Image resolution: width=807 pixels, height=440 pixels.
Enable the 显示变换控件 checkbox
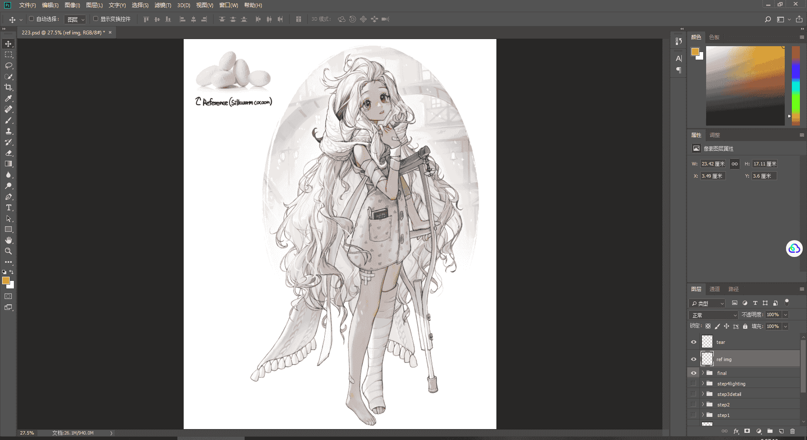tap(96, 19)
